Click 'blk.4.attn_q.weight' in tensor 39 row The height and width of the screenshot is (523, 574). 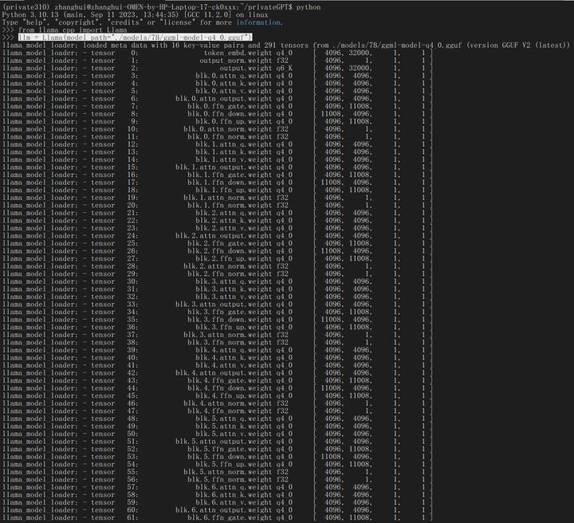234,350
